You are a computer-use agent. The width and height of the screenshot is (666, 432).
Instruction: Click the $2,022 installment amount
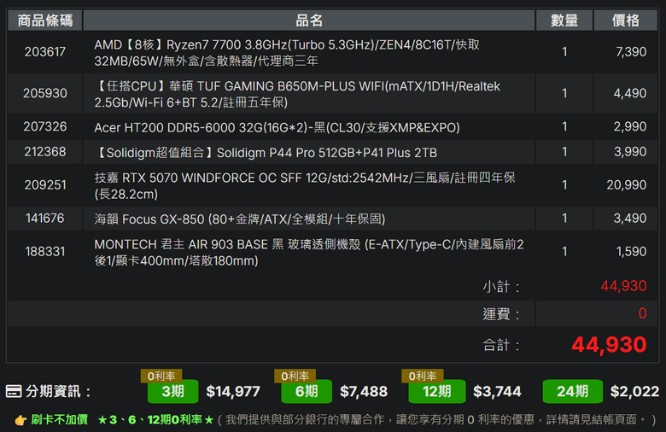(x=634, y=392)
